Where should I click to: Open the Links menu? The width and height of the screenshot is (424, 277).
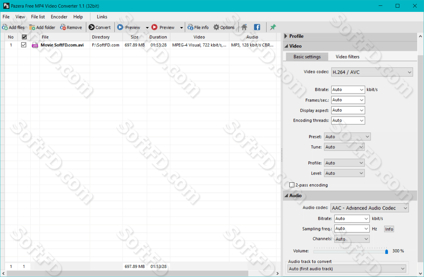click(102, 17)
